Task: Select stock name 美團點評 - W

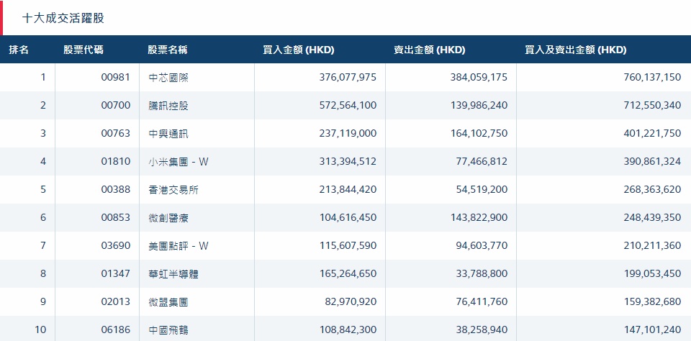Action: point(179,246)
